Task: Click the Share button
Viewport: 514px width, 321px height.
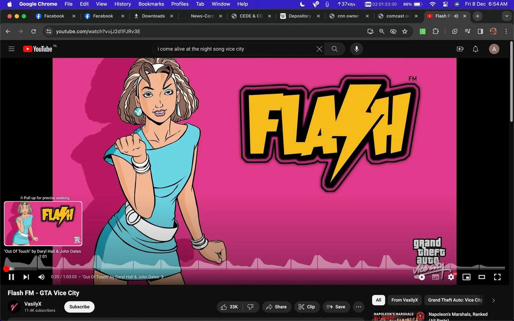Action: coord(277,307)
